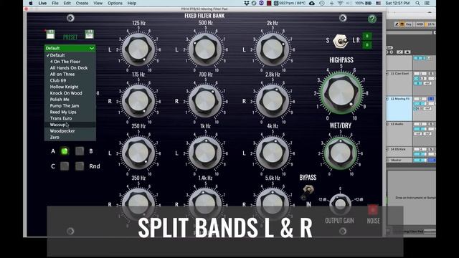Select the 12 Moving Filter track in Live

[x=400, y=108]
